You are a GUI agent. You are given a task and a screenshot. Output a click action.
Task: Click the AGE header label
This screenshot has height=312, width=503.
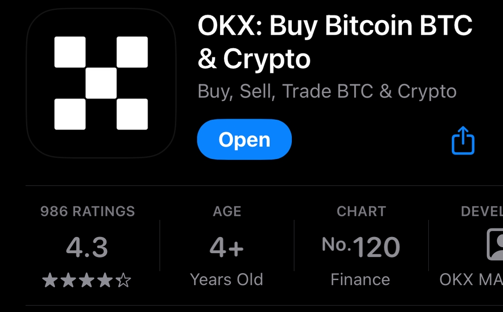coord(227,211)
